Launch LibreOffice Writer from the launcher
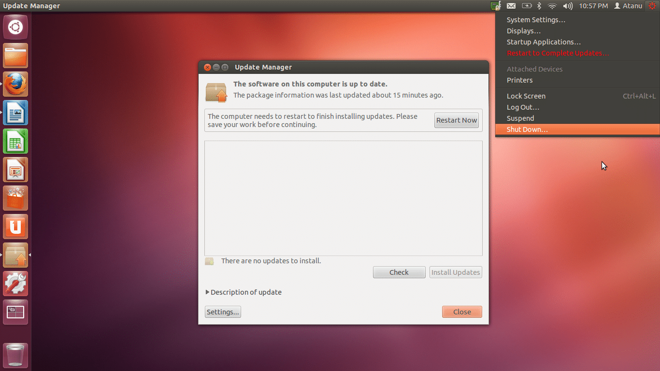Screen dimensions: 660x371 click(x=15, y=113)
